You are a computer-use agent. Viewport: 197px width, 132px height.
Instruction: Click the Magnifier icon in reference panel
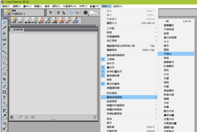[x=26, y=117]
